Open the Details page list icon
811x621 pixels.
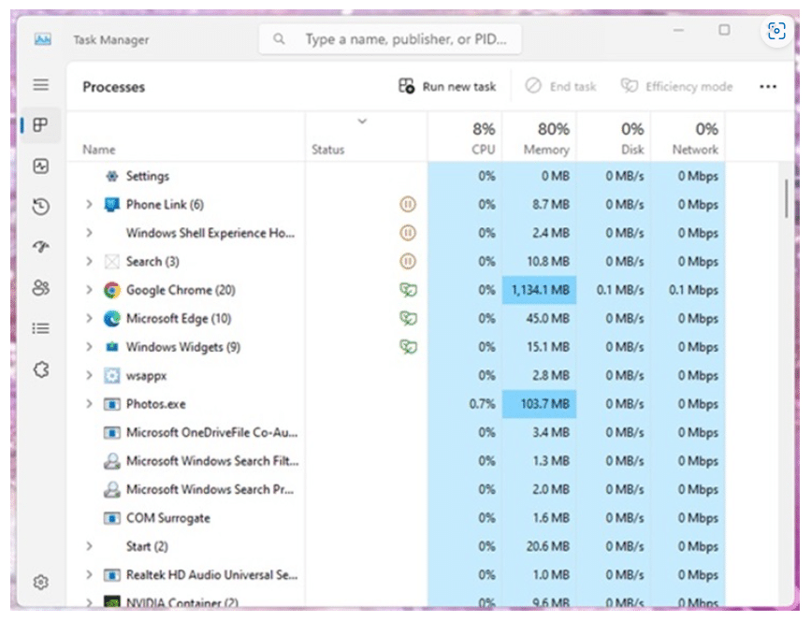click(x=40, y=328)
